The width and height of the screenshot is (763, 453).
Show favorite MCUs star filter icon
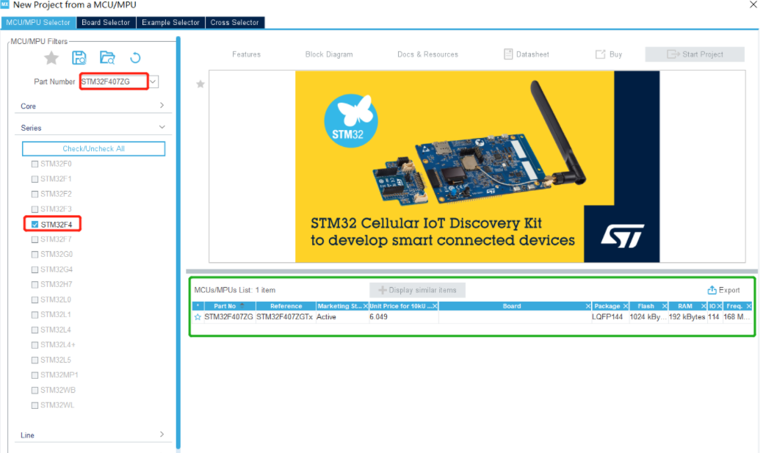[x=51, y=59]
